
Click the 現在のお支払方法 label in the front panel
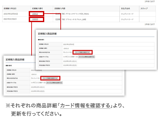click(45, 52)
